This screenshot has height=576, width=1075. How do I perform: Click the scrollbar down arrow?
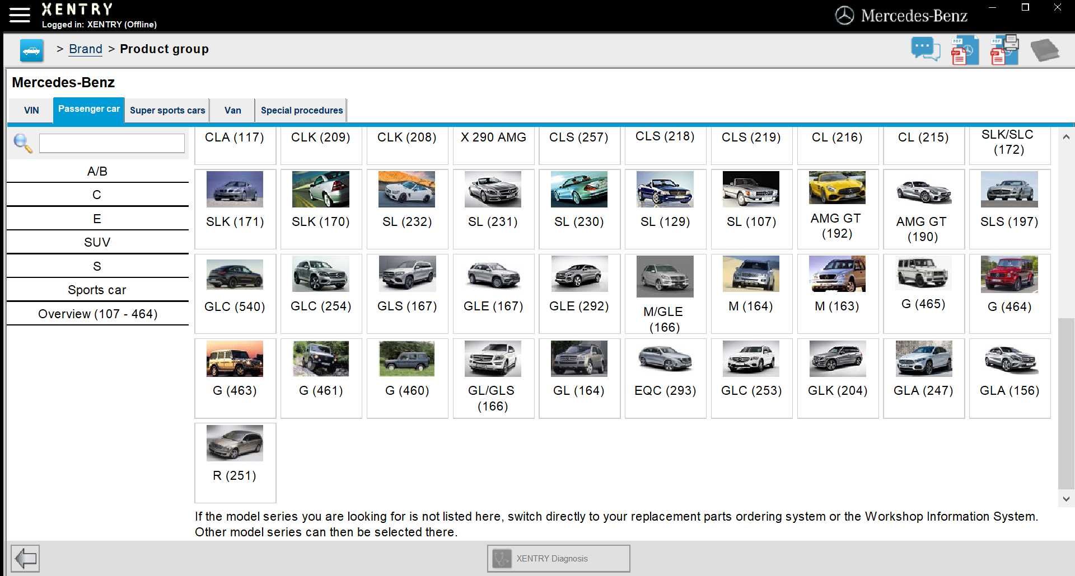click(x=1066, y=499)
